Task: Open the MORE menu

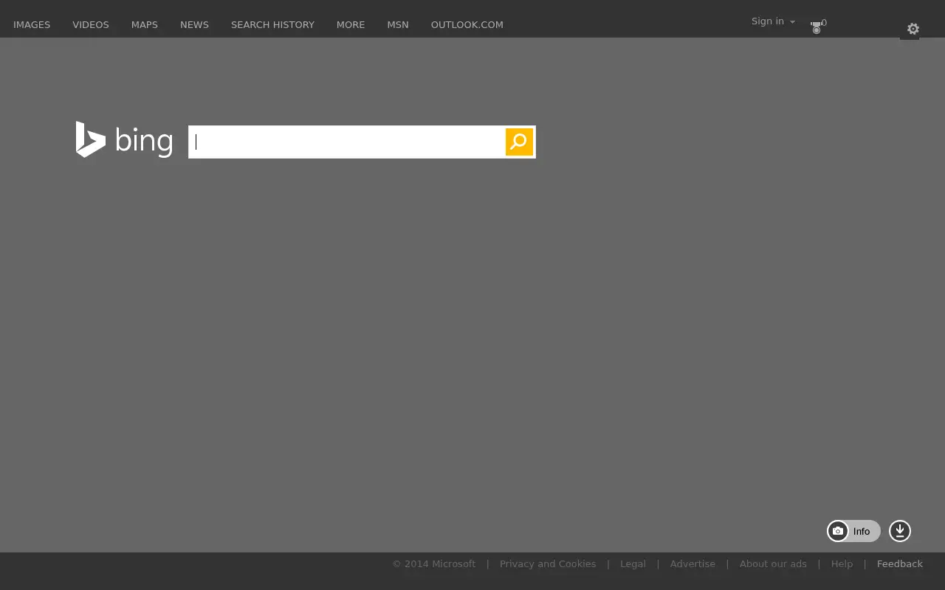Action: coord(351,24)
